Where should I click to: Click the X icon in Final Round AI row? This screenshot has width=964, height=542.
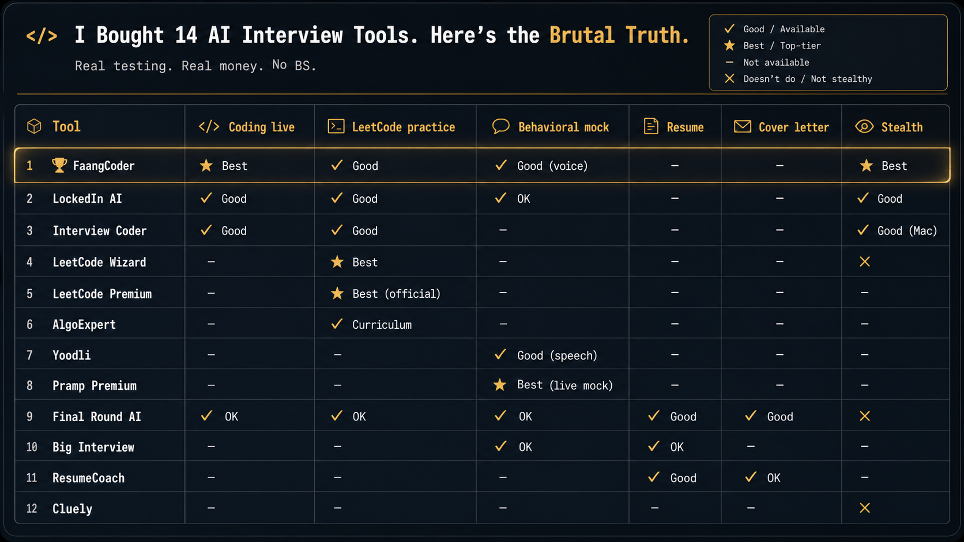[x=865, y=416]
